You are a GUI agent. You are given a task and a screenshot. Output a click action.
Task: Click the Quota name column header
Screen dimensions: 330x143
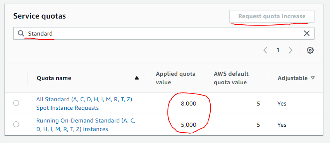54,78
